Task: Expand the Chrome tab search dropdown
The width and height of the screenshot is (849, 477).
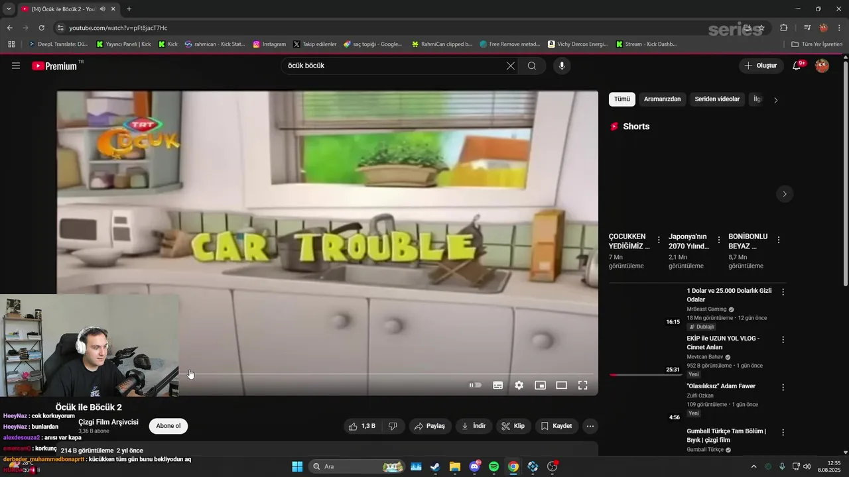Action: pos(9,9)
